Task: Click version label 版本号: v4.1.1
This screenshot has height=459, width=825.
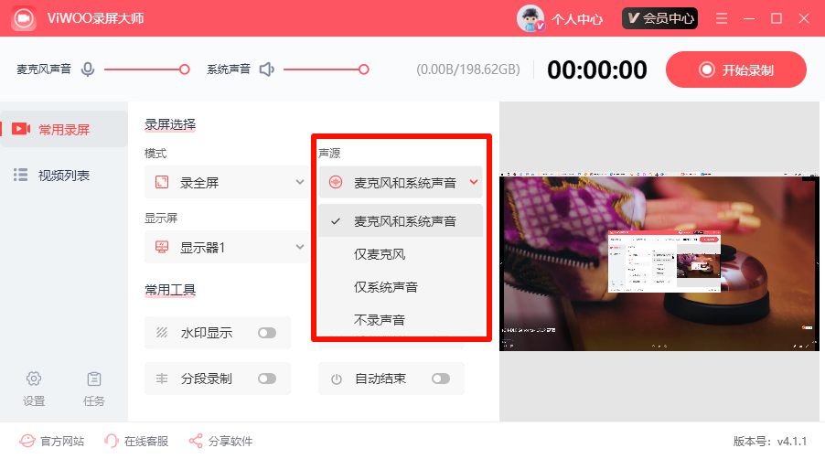Action: (770, 441)
